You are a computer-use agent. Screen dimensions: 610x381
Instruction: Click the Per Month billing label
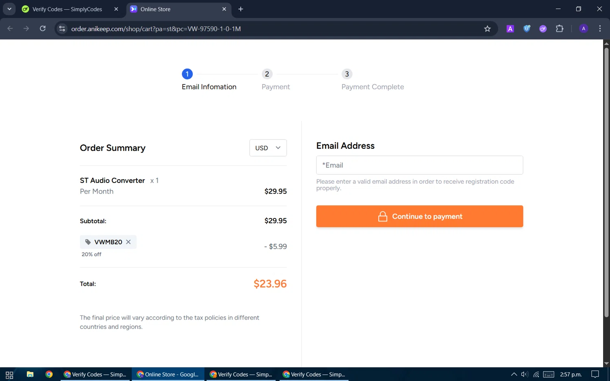(97, 192)
